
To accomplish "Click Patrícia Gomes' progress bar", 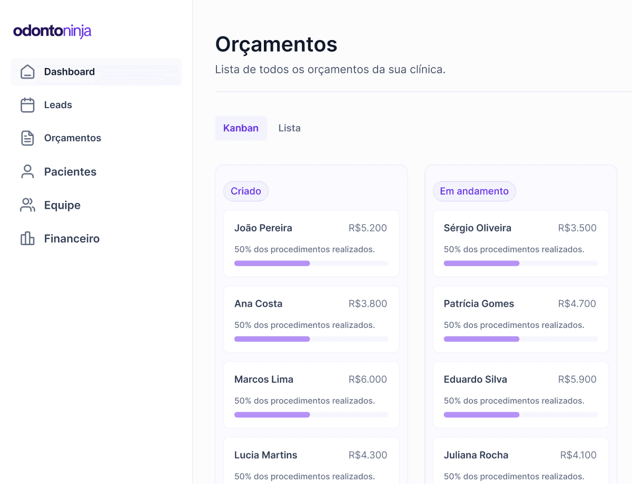I will coord(521,339).
